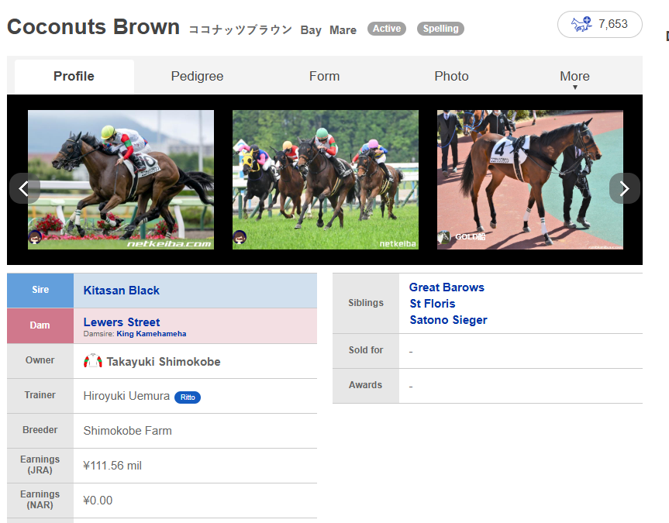Click the avatar on the second photo
The image size is (669, 523).
point(240,237)
